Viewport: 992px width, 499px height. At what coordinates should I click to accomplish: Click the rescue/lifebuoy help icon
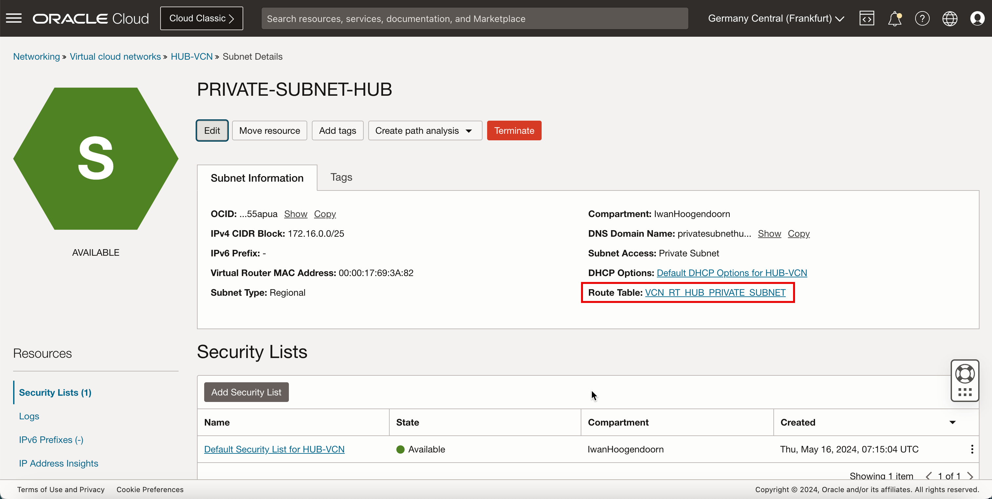tap(965, 375)
